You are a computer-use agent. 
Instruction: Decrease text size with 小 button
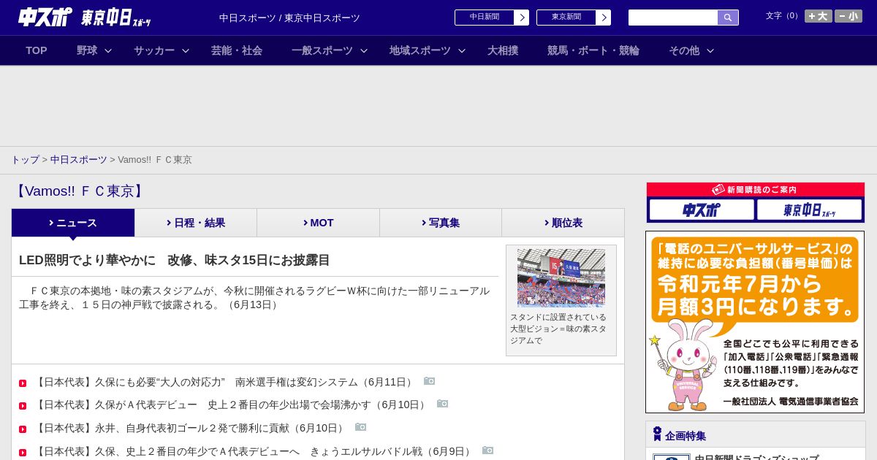click(848, 16)
